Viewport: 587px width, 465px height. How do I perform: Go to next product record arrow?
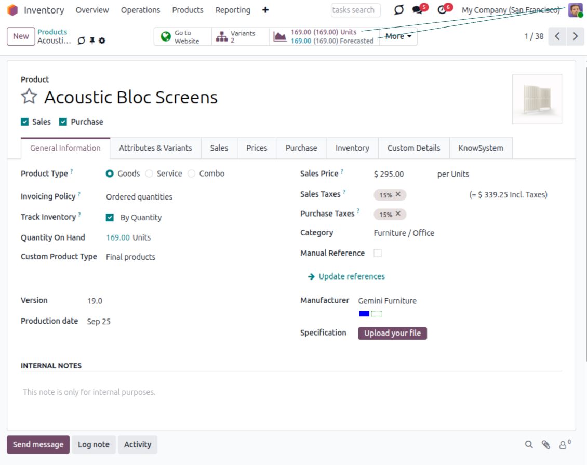[575, 36]
